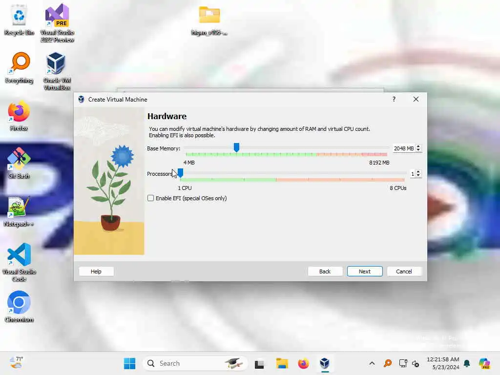Select the Firefox desktop shortcut
The height and width of the screenshot is (375, 500).
19,115
